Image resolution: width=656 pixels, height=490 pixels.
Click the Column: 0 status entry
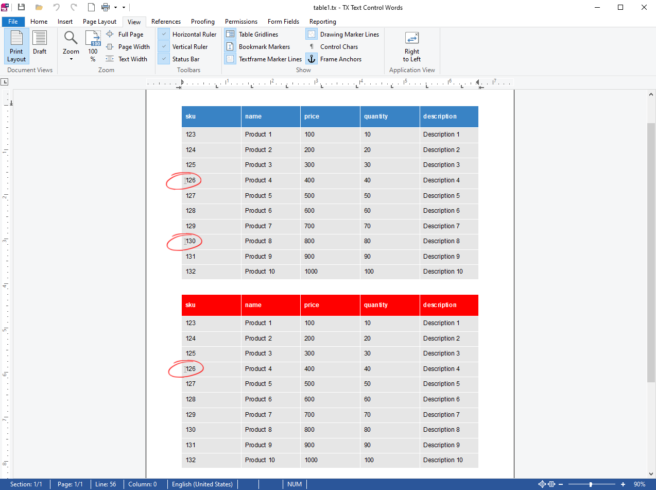tap(142, 484)
